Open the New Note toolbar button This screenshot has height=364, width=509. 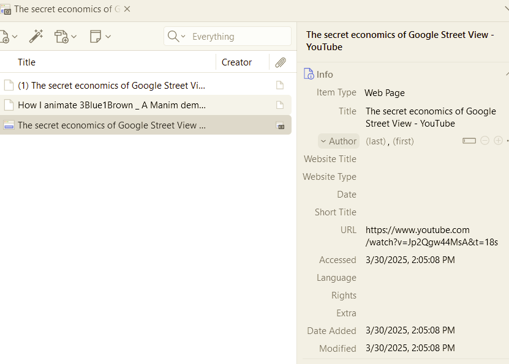pyautogui.click(x=96, y=36)
